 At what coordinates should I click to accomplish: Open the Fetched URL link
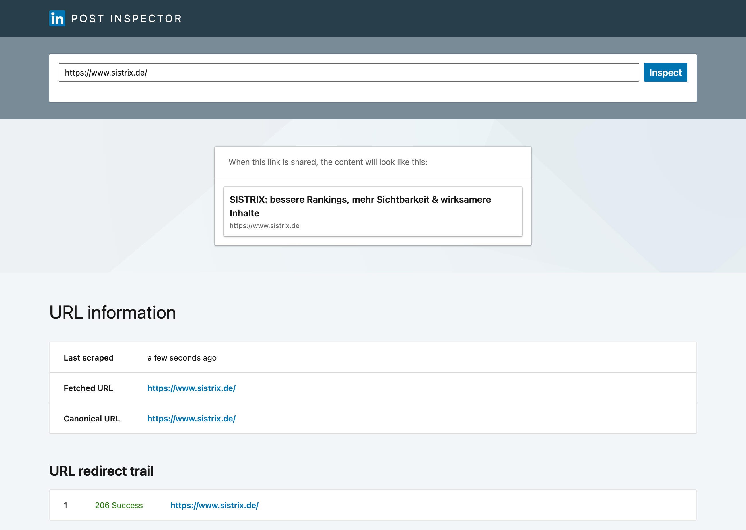pyautogui.click(x=191, y=388)
